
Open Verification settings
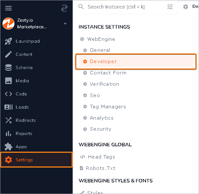[104, 84]
